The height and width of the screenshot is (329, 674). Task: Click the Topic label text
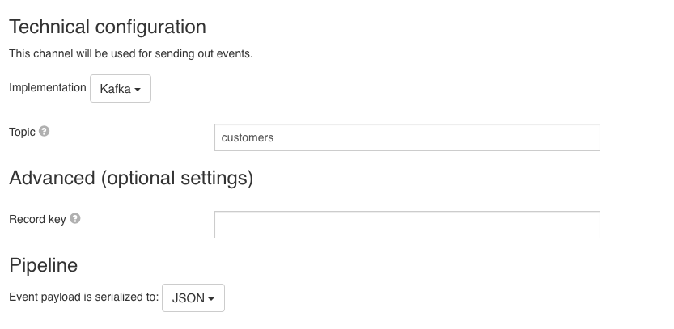pos(22,131)
